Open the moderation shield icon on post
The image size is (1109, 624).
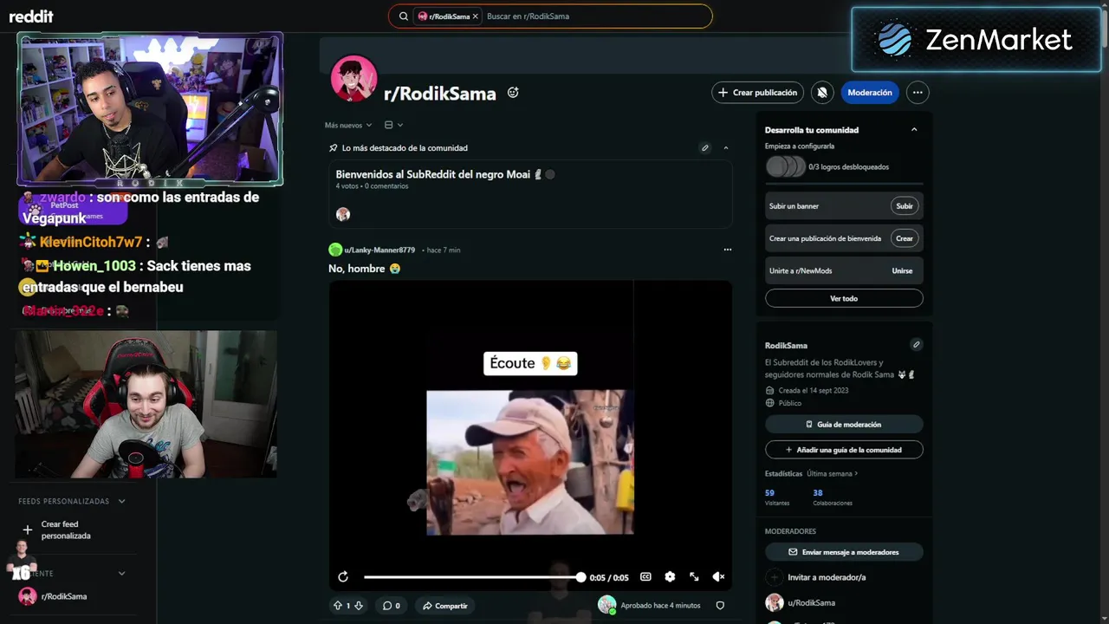point(720,606)
